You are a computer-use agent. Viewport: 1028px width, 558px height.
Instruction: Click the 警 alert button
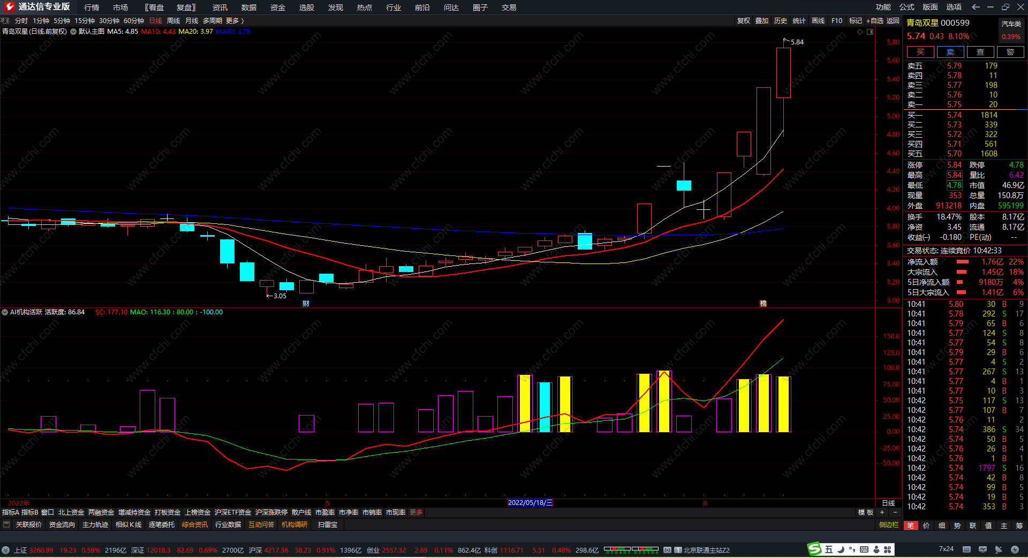tap(1010, 52)
